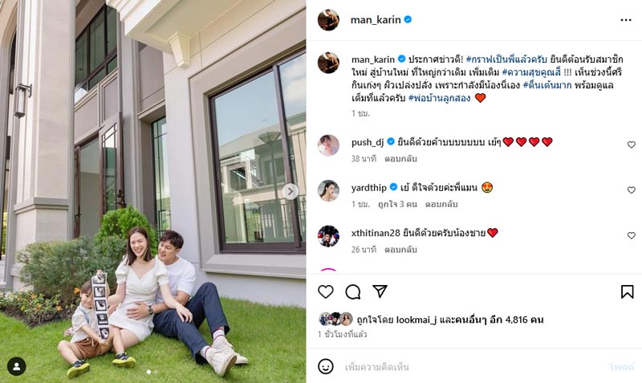Viewport: 642px width, 383px height.
Task: Like xthitinan28's comment
Action: tap(632, 235)
